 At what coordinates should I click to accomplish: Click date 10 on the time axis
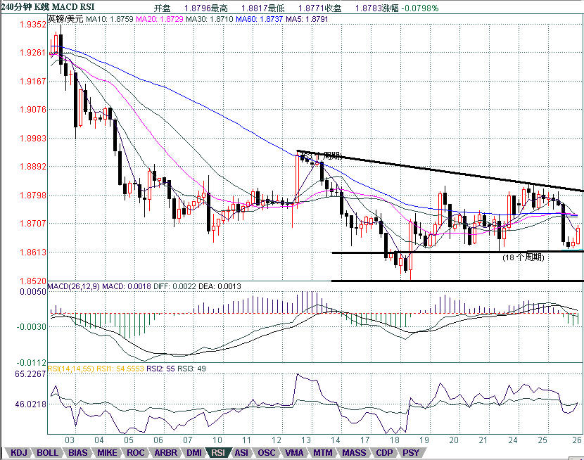point(217,440)
